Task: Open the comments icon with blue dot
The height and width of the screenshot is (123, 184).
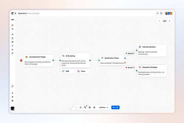Action: pos(85,107)
